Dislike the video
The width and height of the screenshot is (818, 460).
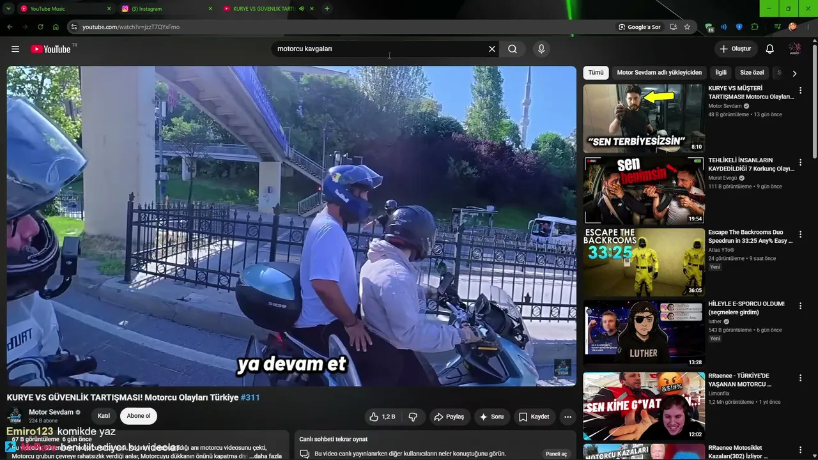pos(413,417)
